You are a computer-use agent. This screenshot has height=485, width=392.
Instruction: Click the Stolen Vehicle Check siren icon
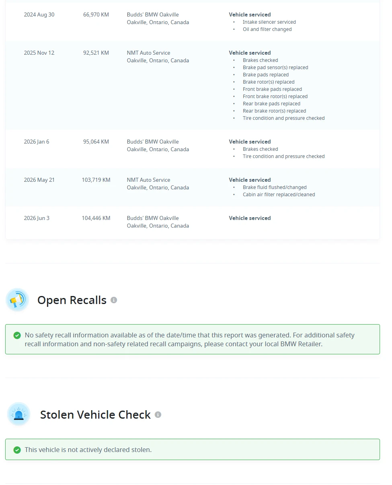pos(18,414)
